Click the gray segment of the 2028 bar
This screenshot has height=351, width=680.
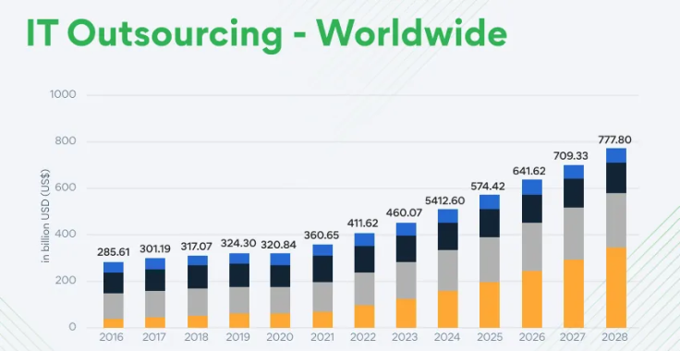tap(616, 220)
